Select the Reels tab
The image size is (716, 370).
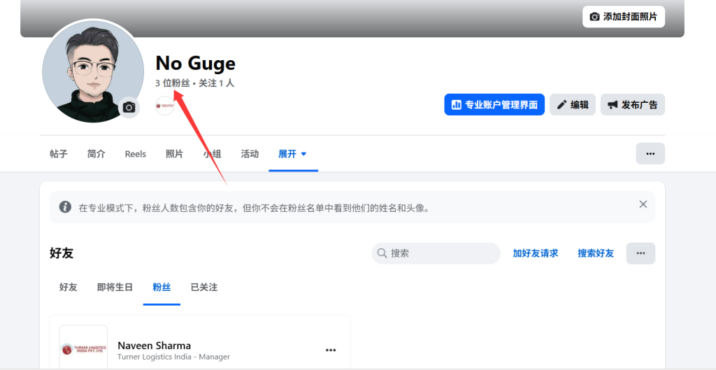point(136,154)
